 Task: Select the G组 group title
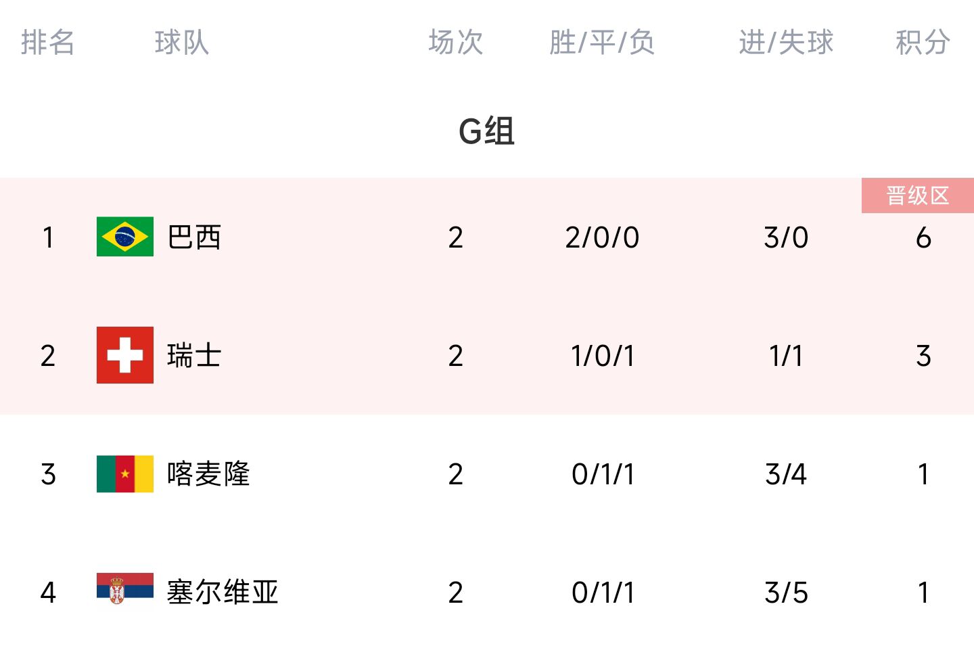487,131
